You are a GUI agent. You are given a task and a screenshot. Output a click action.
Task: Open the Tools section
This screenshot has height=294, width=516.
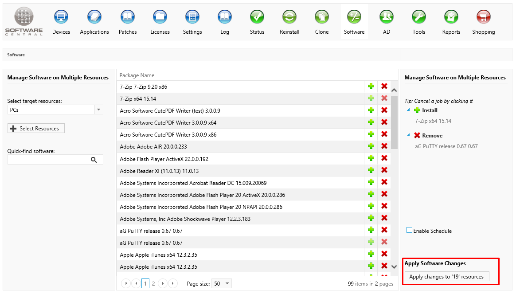coord(419,18)
